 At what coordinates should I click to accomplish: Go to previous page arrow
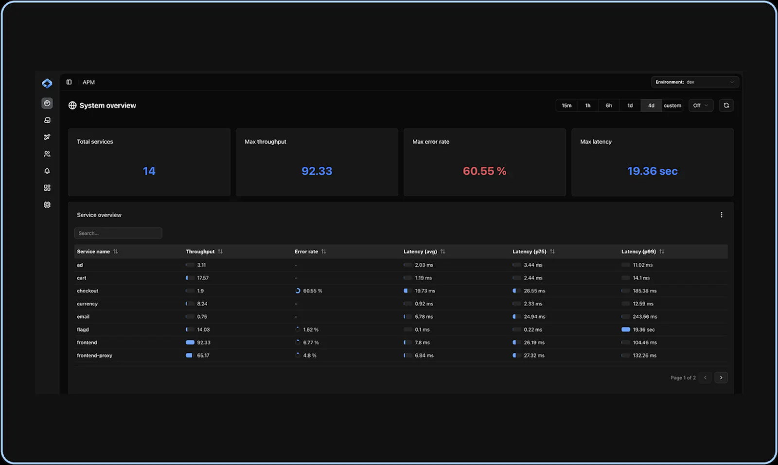click(705, 378)
